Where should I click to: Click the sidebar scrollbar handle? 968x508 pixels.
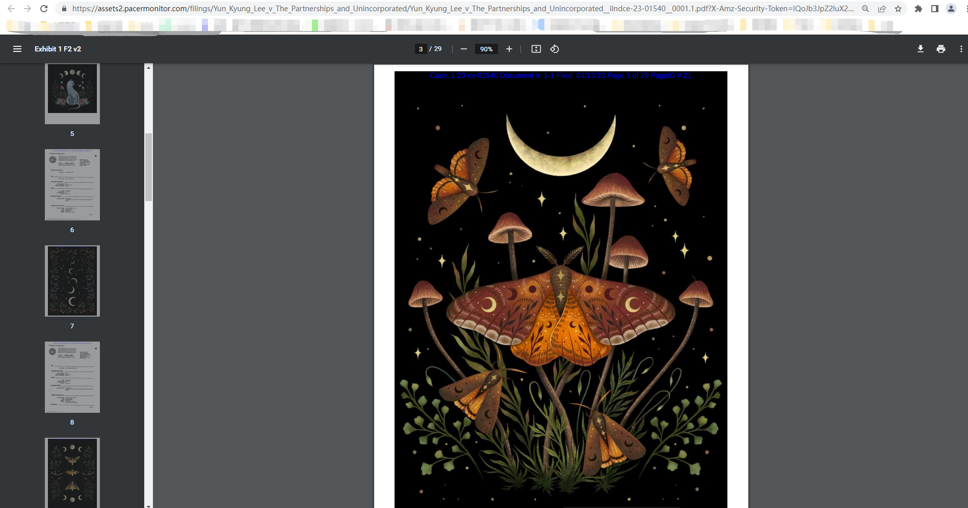pyautogui.click(x=149, y=167)
